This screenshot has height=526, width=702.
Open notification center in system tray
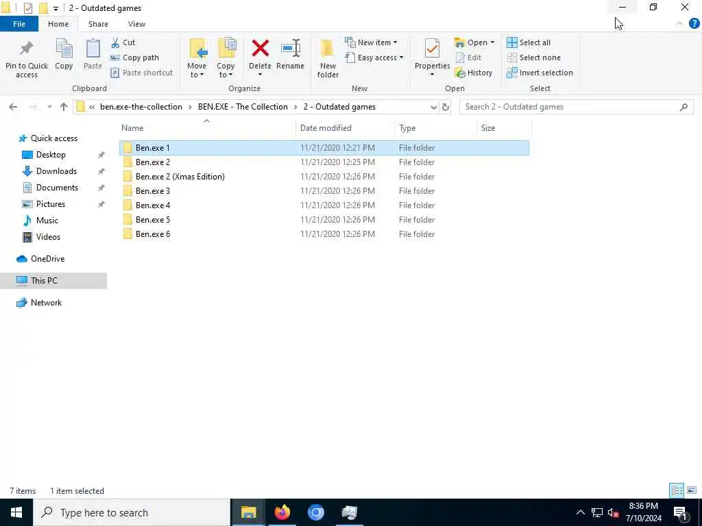(681, 512)
